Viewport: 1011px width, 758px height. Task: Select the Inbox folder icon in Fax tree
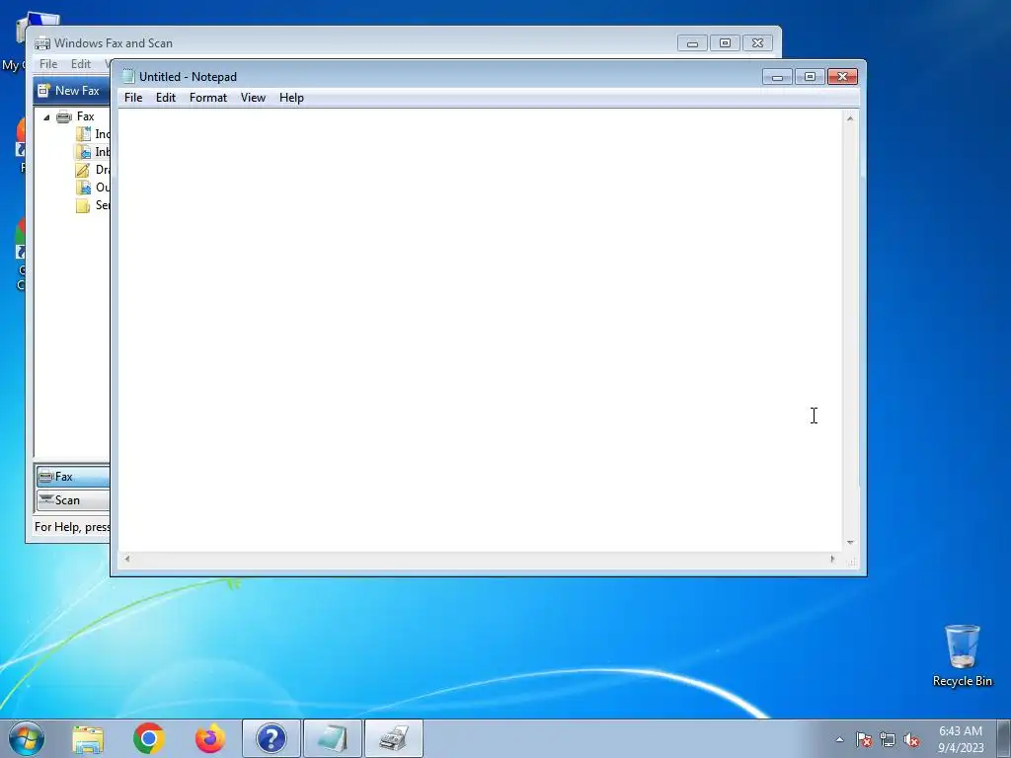[83, 152]
